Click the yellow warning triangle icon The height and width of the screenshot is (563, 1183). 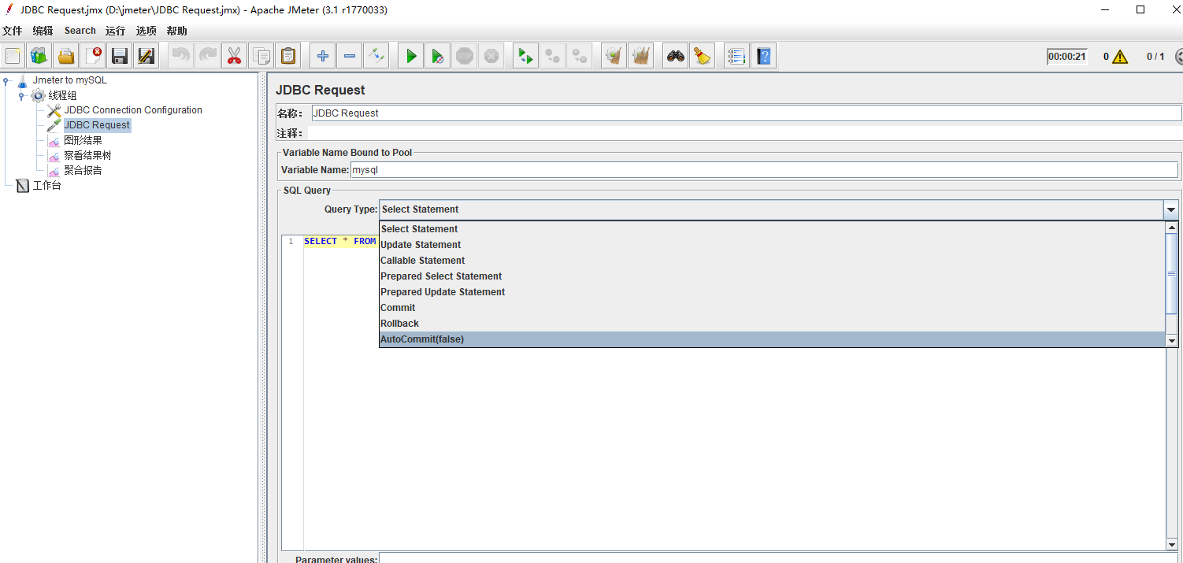1120,57
